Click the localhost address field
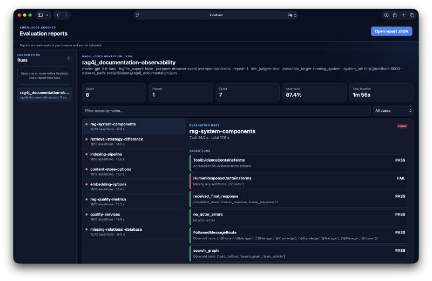The width and height of the screenshot is (432, 281). [x=216, y=15]
